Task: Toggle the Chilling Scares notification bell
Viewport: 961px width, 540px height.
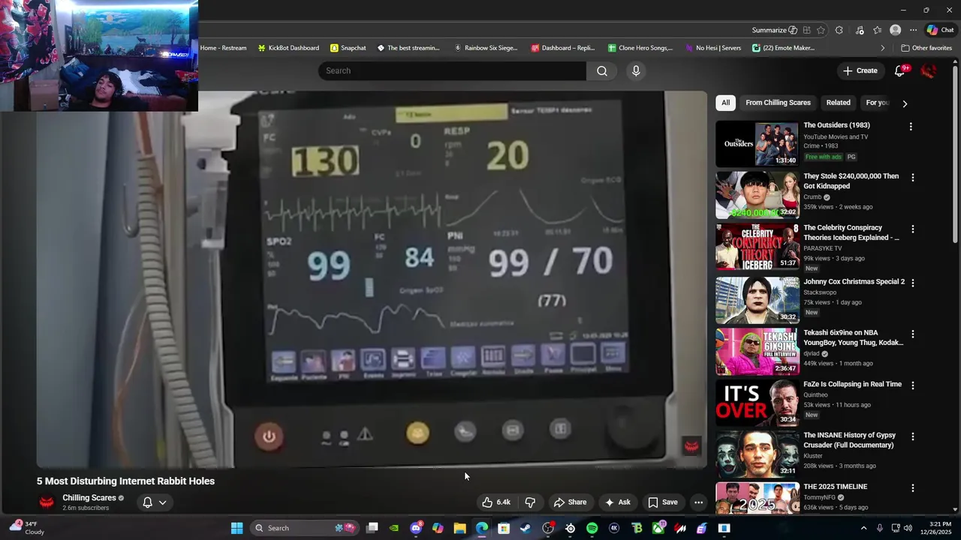Action: pos(148,502)
